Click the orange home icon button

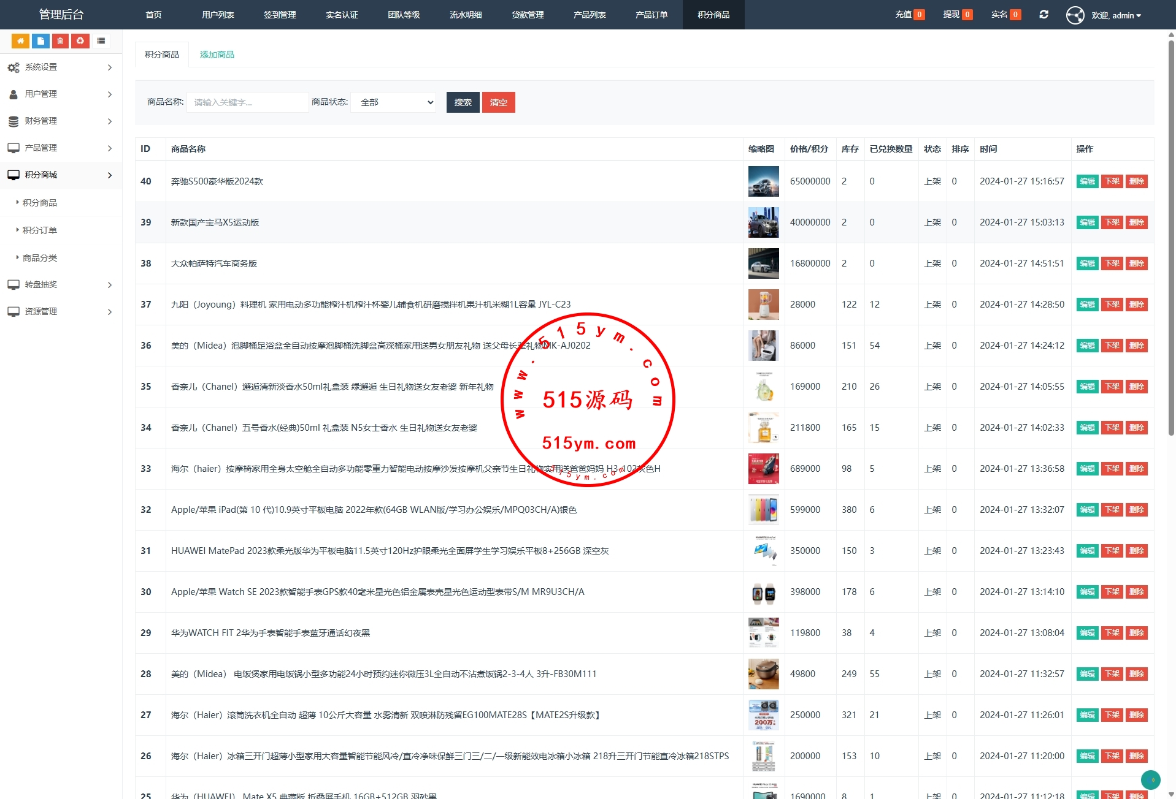point(20,41)
